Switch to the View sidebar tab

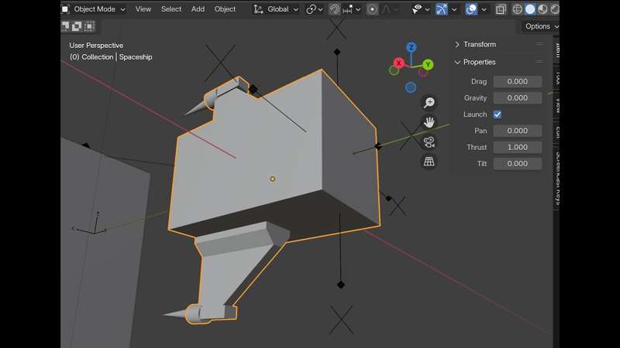click(x=557, y=106)
